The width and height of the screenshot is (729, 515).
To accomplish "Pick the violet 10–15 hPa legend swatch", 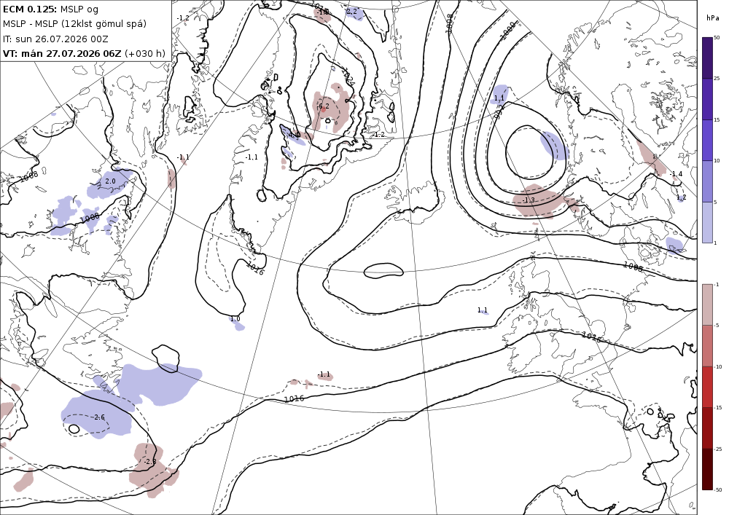I will coord(707,141).
